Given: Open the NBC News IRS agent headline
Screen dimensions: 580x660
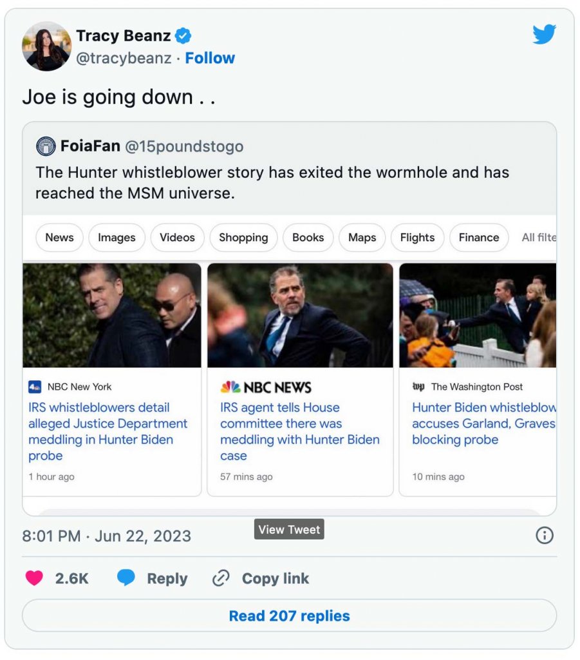Looking at the screenshot, I should coord(299,431).
